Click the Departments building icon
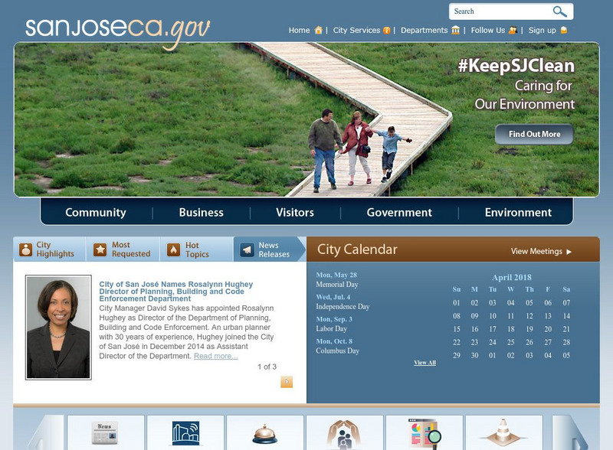The height and width of the screenshot is (450, 613). (x=455, y=30)
